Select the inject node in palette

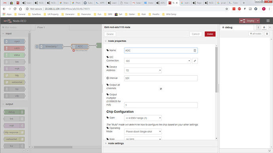point(15,41)
